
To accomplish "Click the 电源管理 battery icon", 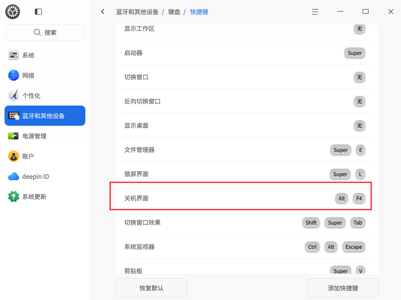I will pyautogui.click(x=13, y=136).
